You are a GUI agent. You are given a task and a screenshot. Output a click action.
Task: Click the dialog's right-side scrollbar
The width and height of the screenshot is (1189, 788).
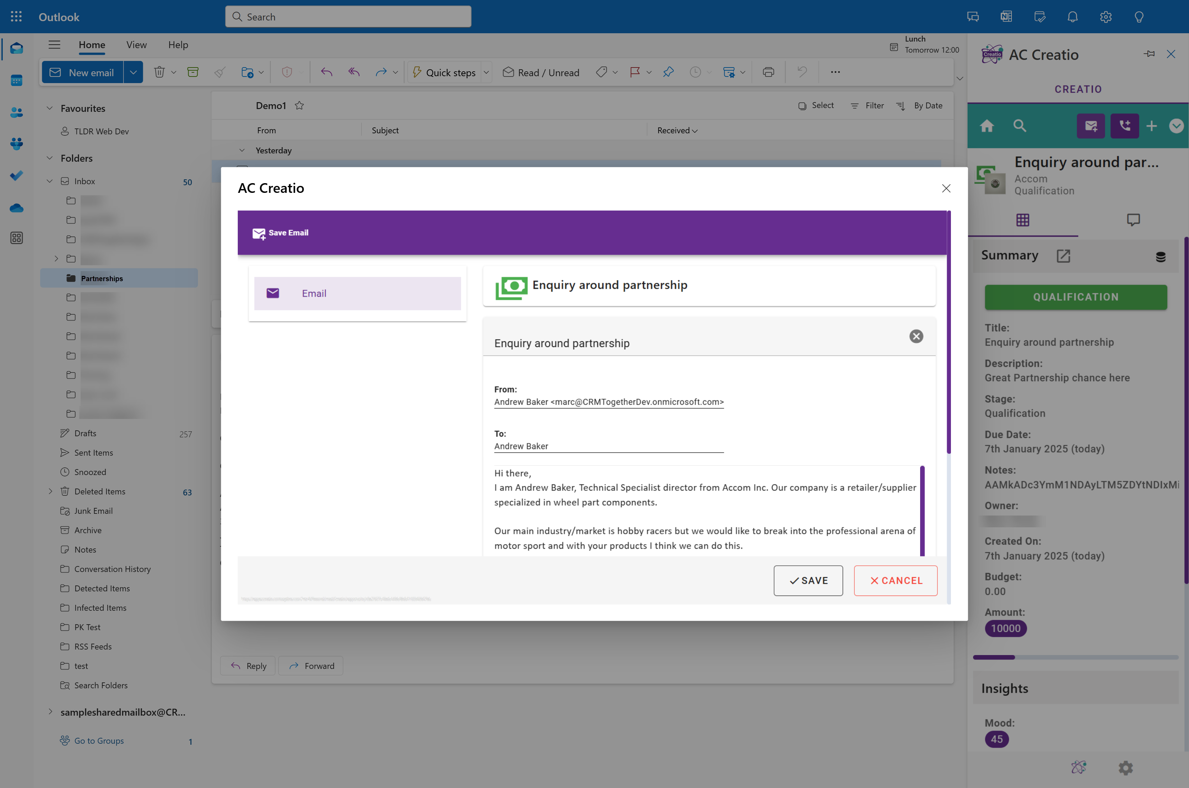pos(949,332)
